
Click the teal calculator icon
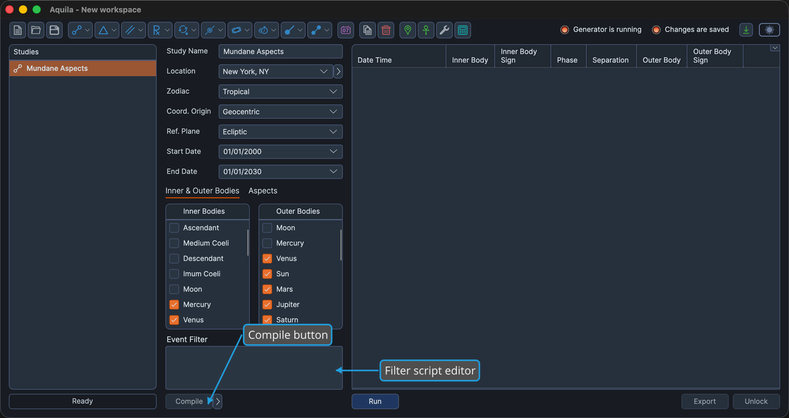pyautogui.click(x=463, y=30)
